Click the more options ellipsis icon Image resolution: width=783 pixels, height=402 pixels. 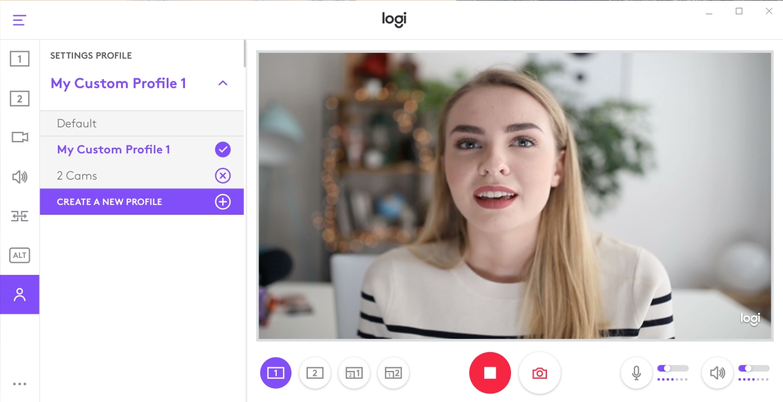click(x=19, y=384)
